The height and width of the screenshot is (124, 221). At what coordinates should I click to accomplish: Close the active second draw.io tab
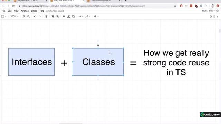tap(83, 1)
